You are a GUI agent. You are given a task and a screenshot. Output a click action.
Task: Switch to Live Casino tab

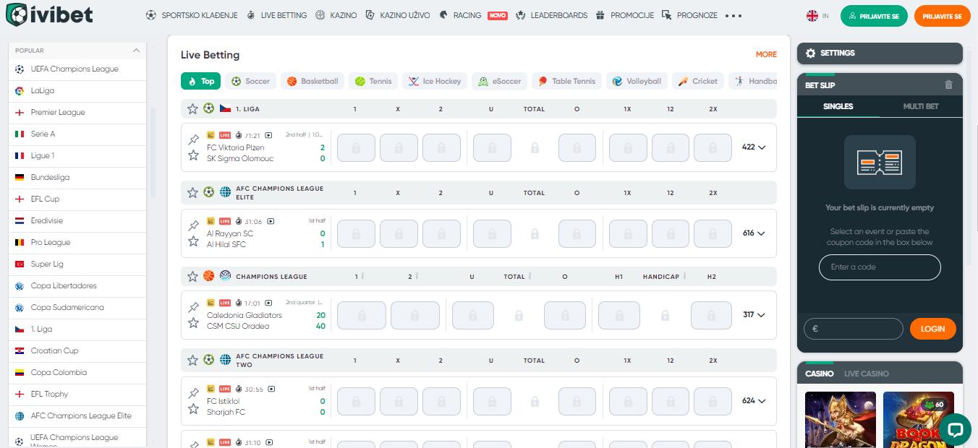867,374
